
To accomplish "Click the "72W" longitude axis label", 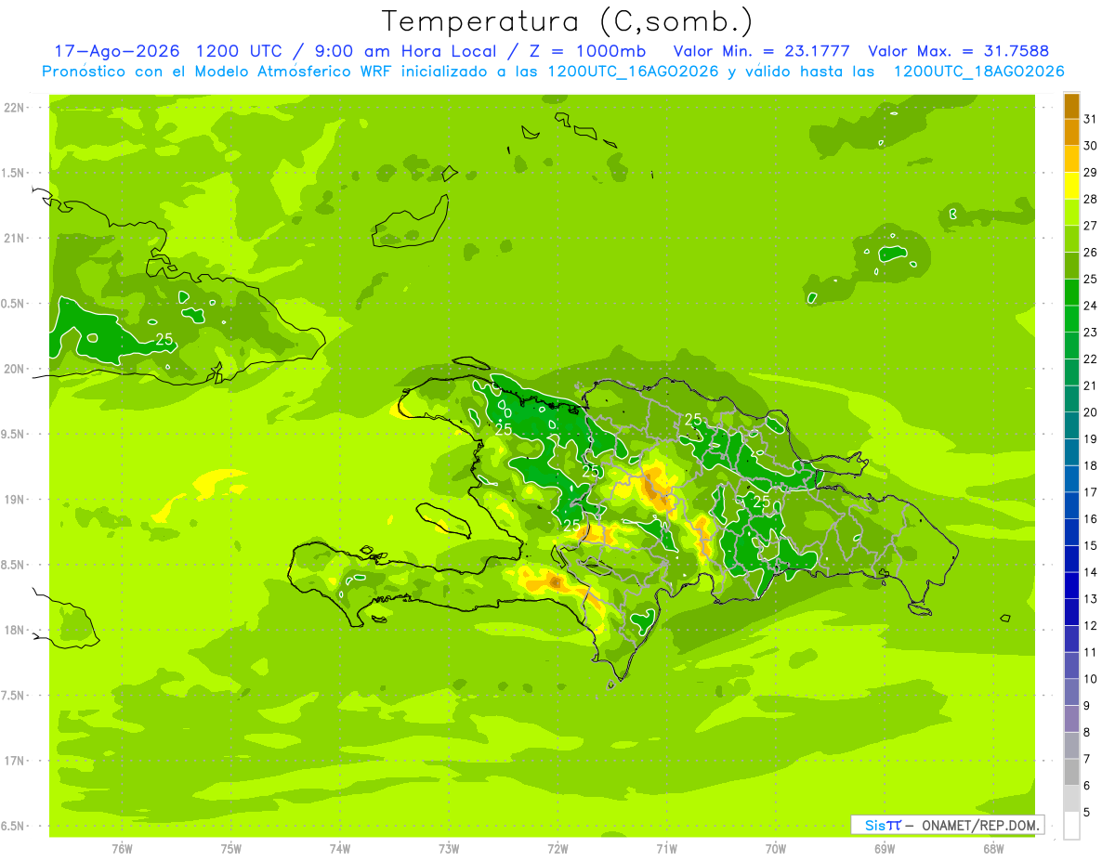I will (x=558, y=848).
